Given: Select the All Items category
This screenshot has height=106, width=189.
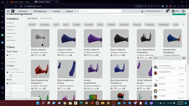Looking at the screenshot, I should point(10,23).
